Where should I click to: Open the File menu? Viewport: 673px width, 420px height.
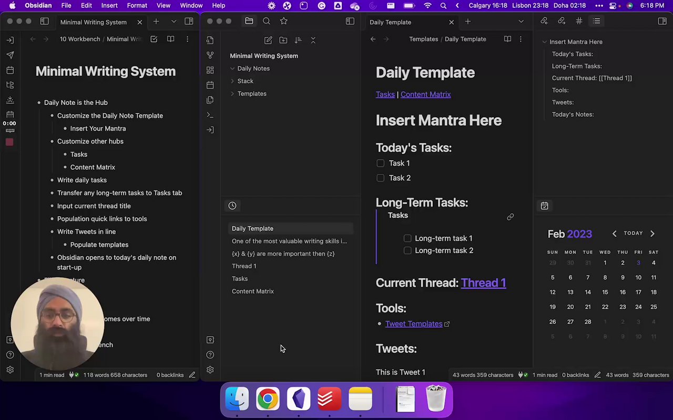[x=66, y=5]
